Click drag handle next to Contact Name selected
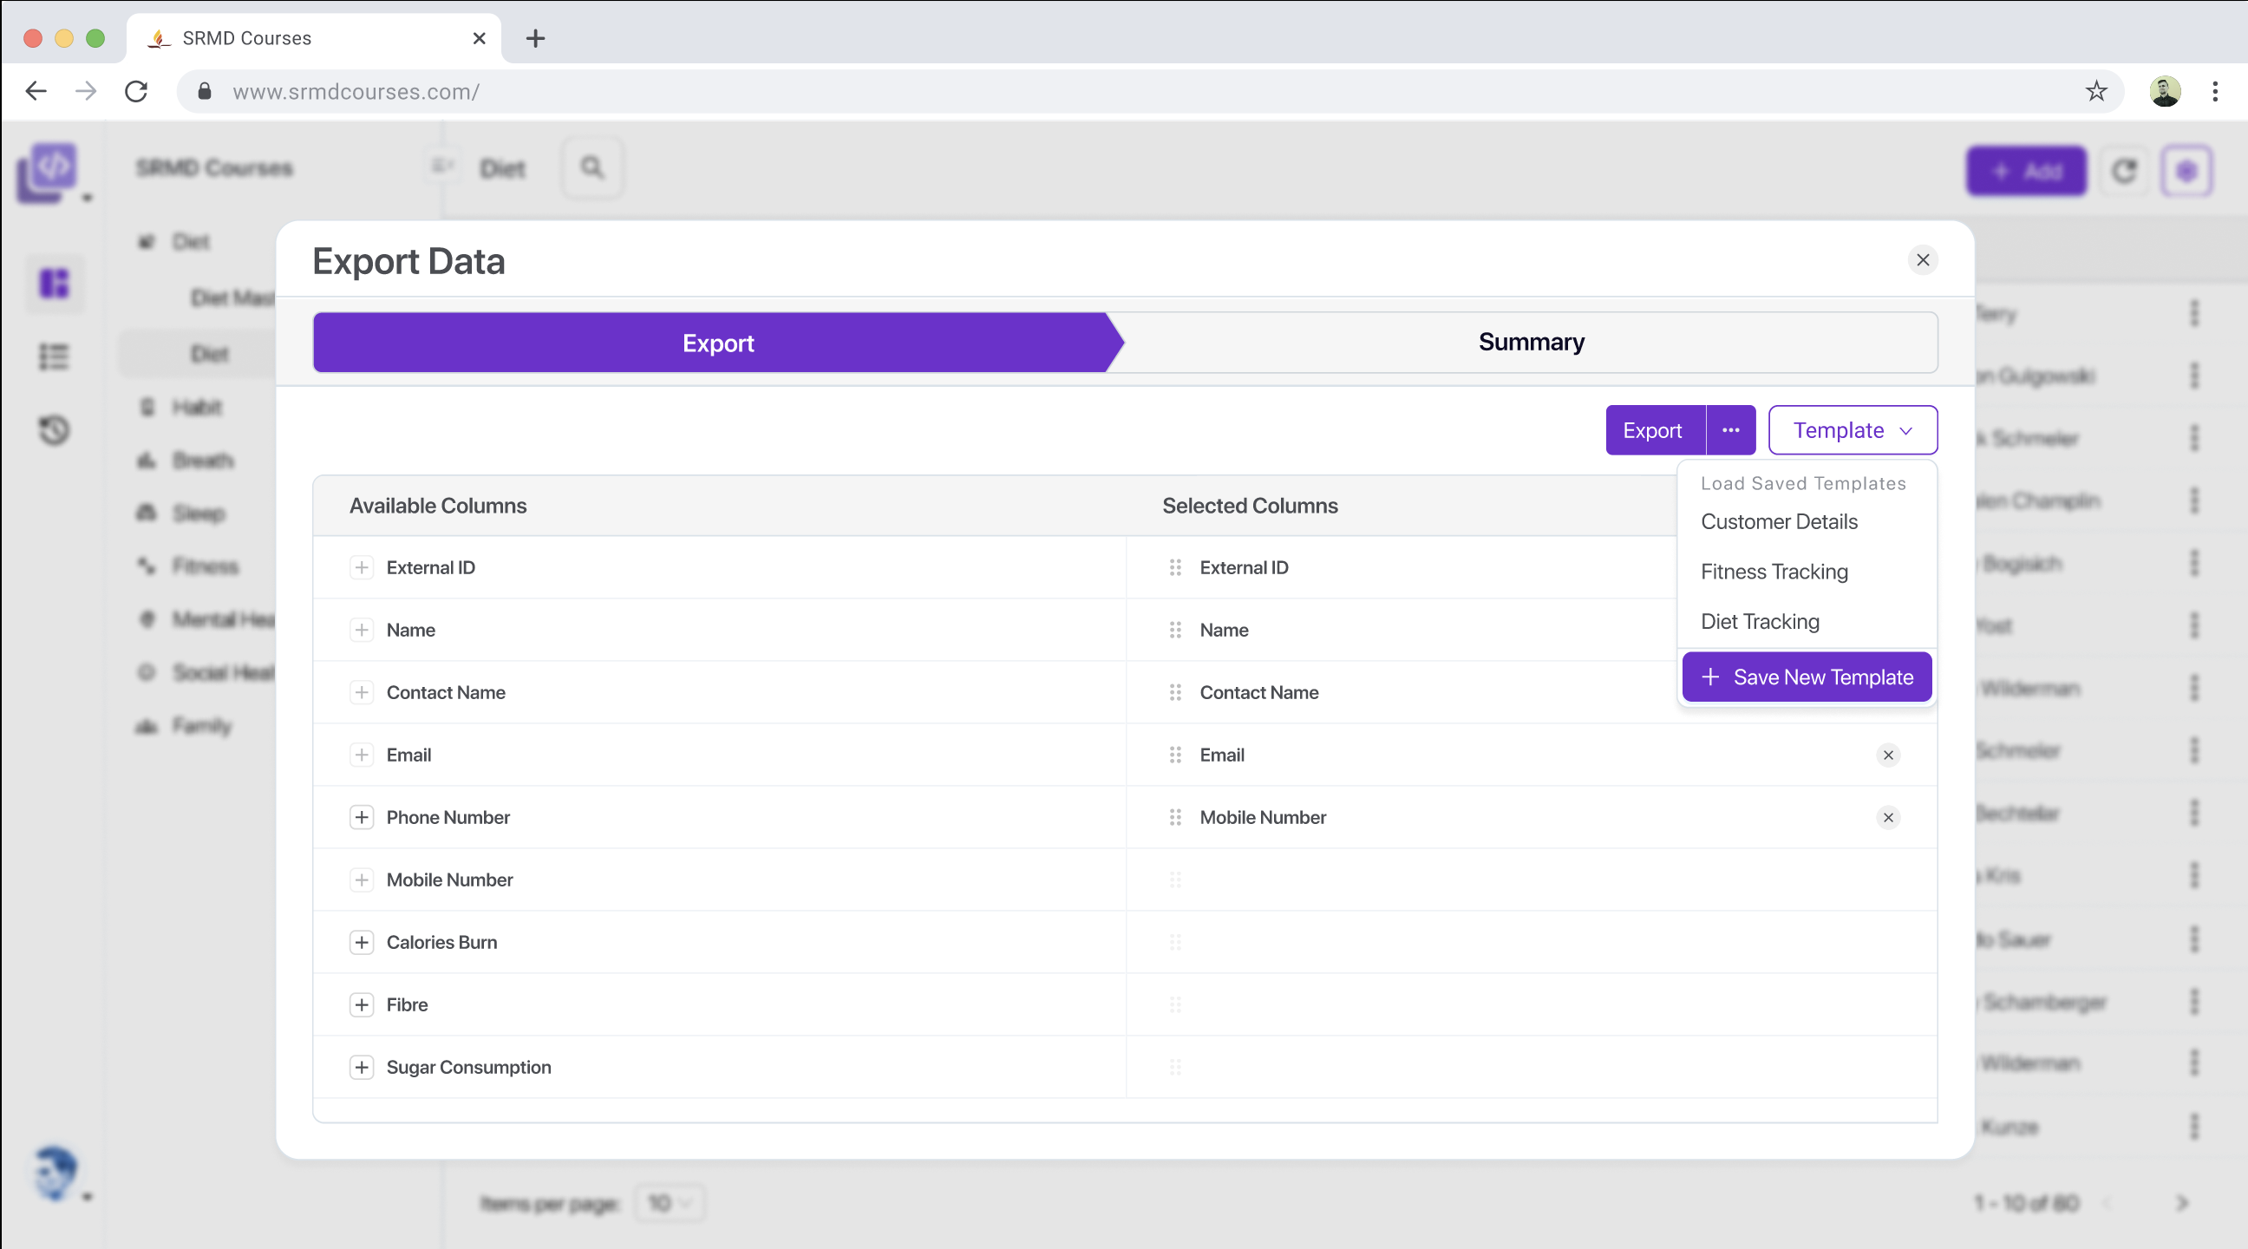Viewport: 2248px width, 1249px height. [x=1174, y=692]
